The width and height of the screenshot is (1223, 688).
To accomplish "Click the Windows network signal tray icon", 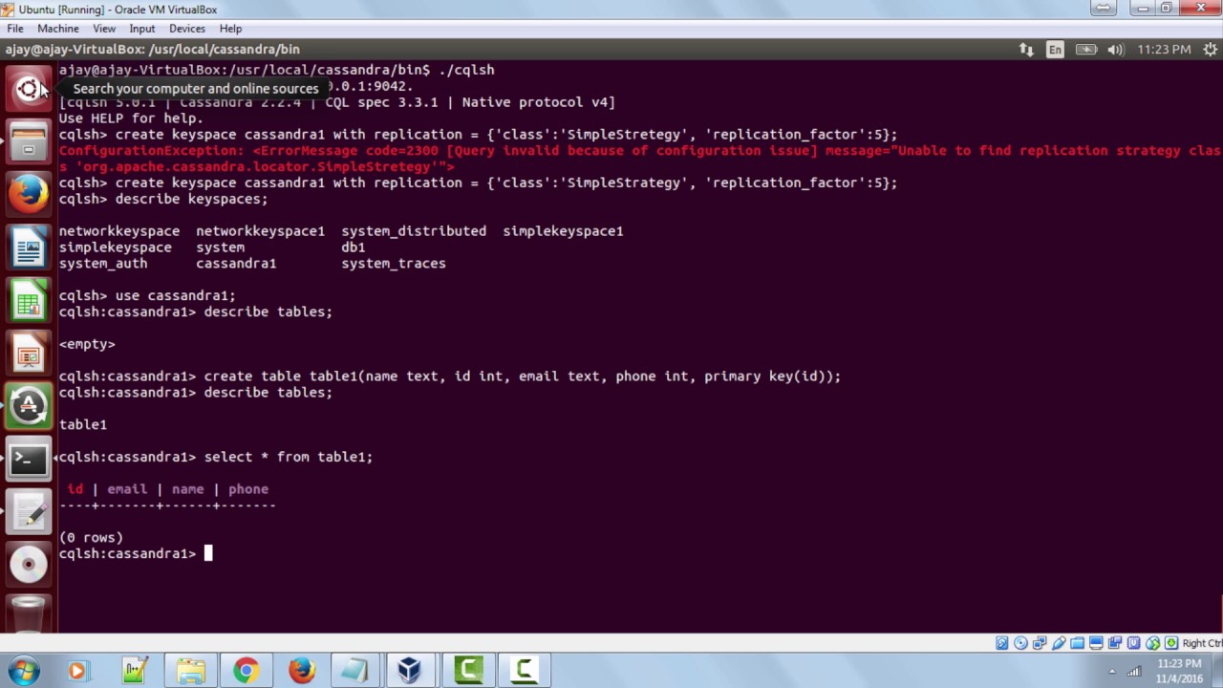I will point(1133,671).
